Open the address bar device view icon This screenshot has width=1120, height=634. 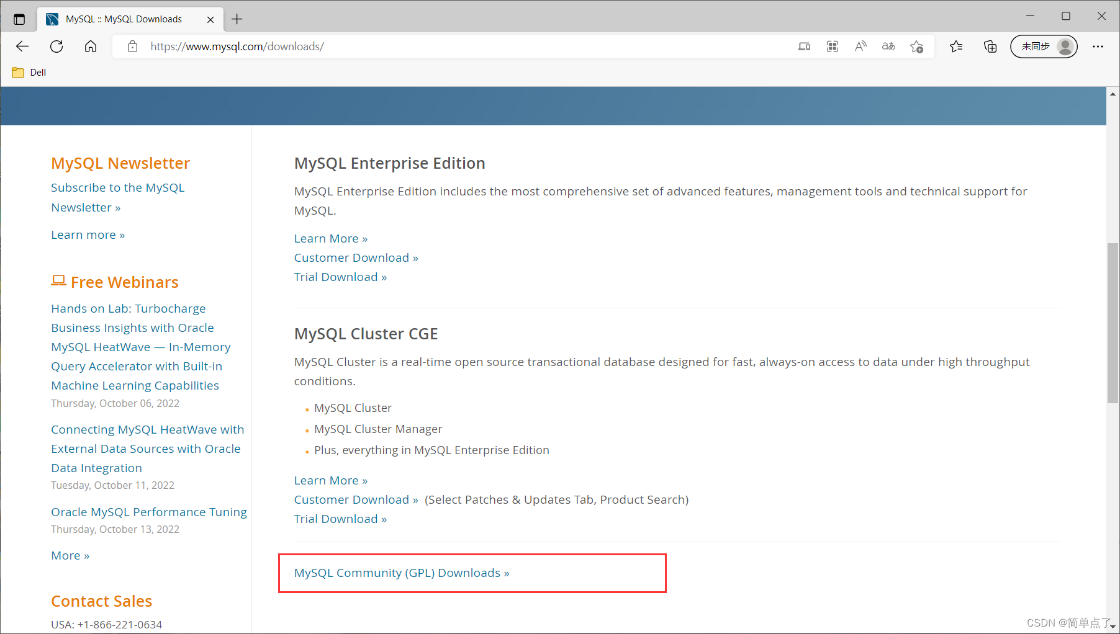(x=804, y=47)
